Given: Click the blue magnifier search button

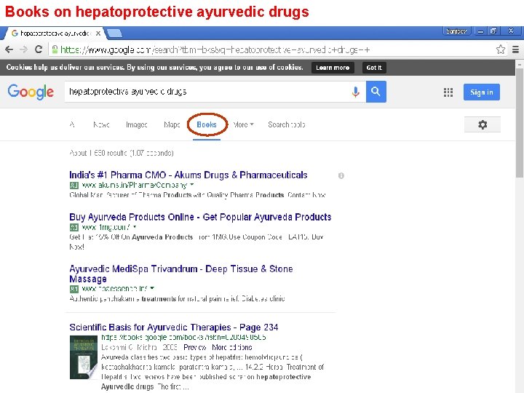Looking at the screenshot, I should pos(376,92).
